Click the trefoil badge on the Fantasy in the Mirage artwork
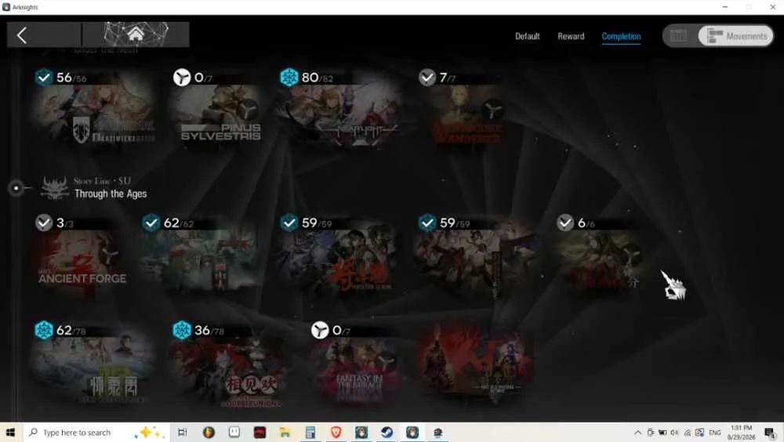Image resolution: width=784 pixels, height=442 pixels. (386, 361)
